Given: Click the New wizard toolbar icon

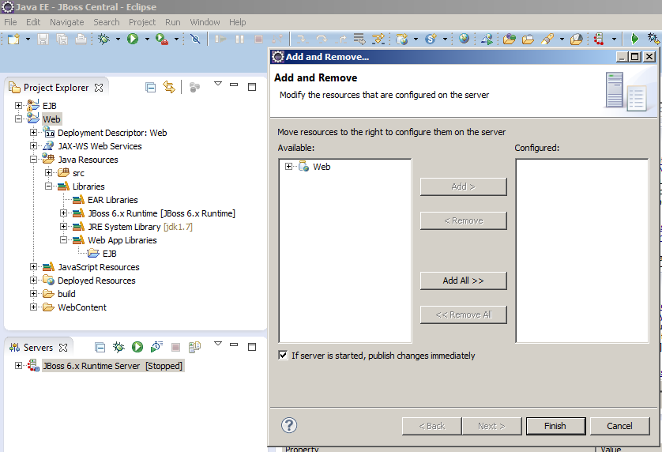Looking at the screenshot, I should pos(13,40).
